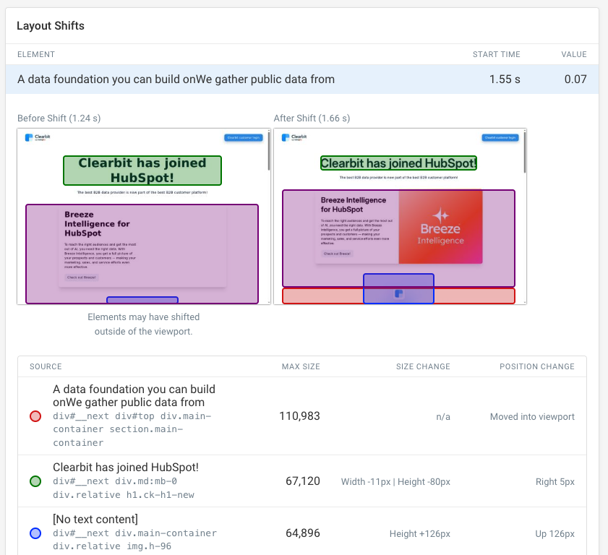Screen dimensions: 608x555
Task: Open the Before Shift screenshot thumbnail
Action: click(x=143, y=216)
